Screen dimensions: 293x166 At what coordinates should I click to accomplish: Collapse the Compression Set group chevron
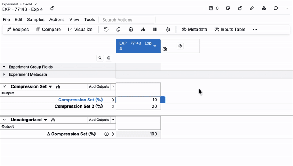(x=4, y=86)
